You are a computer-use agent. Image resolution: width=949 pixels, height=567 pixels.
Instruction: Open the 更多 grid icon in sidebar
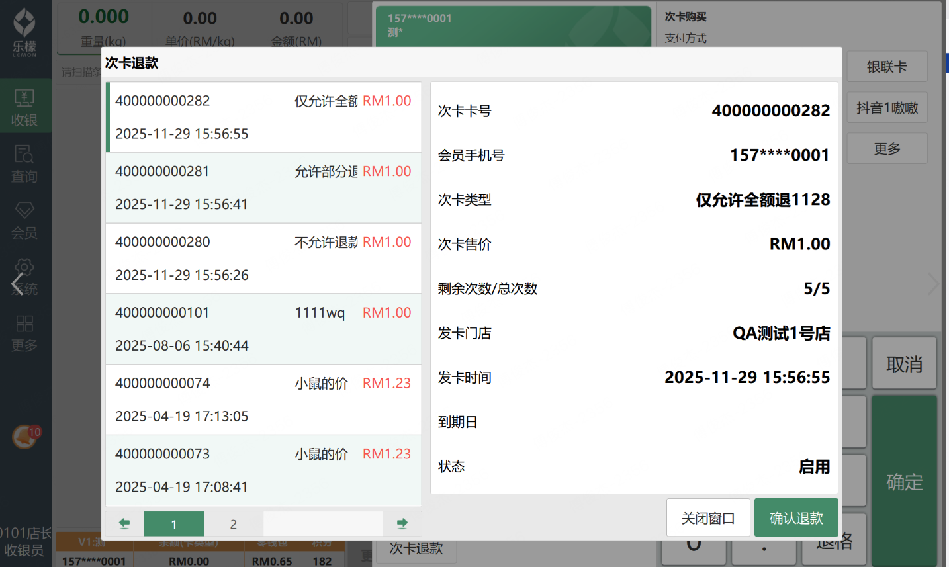pos(24,332)
